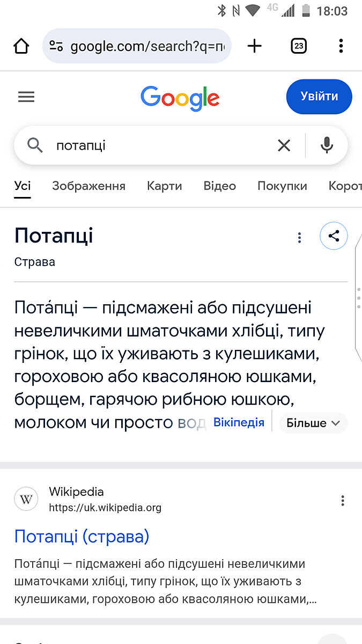The height and width of the screenshot is (644, 362).
Task: Tap the site info icon in address bar
Action: click(x=57, y=46)
